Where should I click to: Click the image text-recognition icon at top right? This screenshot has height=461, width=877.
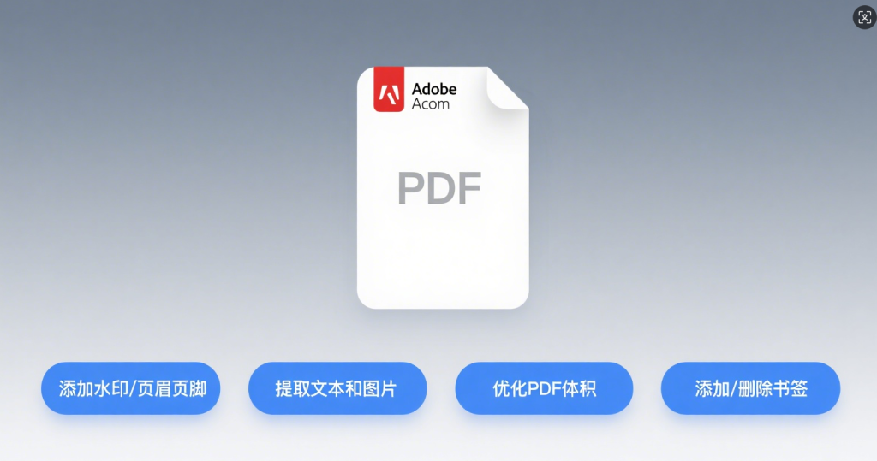point(864,17)
